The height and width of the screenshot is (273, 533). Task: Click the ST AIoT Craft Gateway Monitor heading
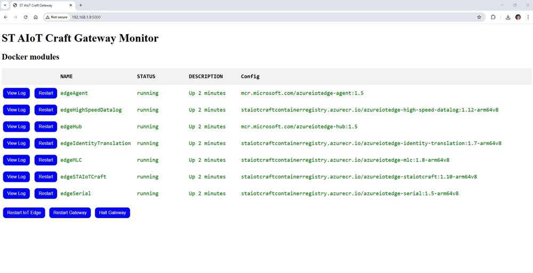pos(80,38)
